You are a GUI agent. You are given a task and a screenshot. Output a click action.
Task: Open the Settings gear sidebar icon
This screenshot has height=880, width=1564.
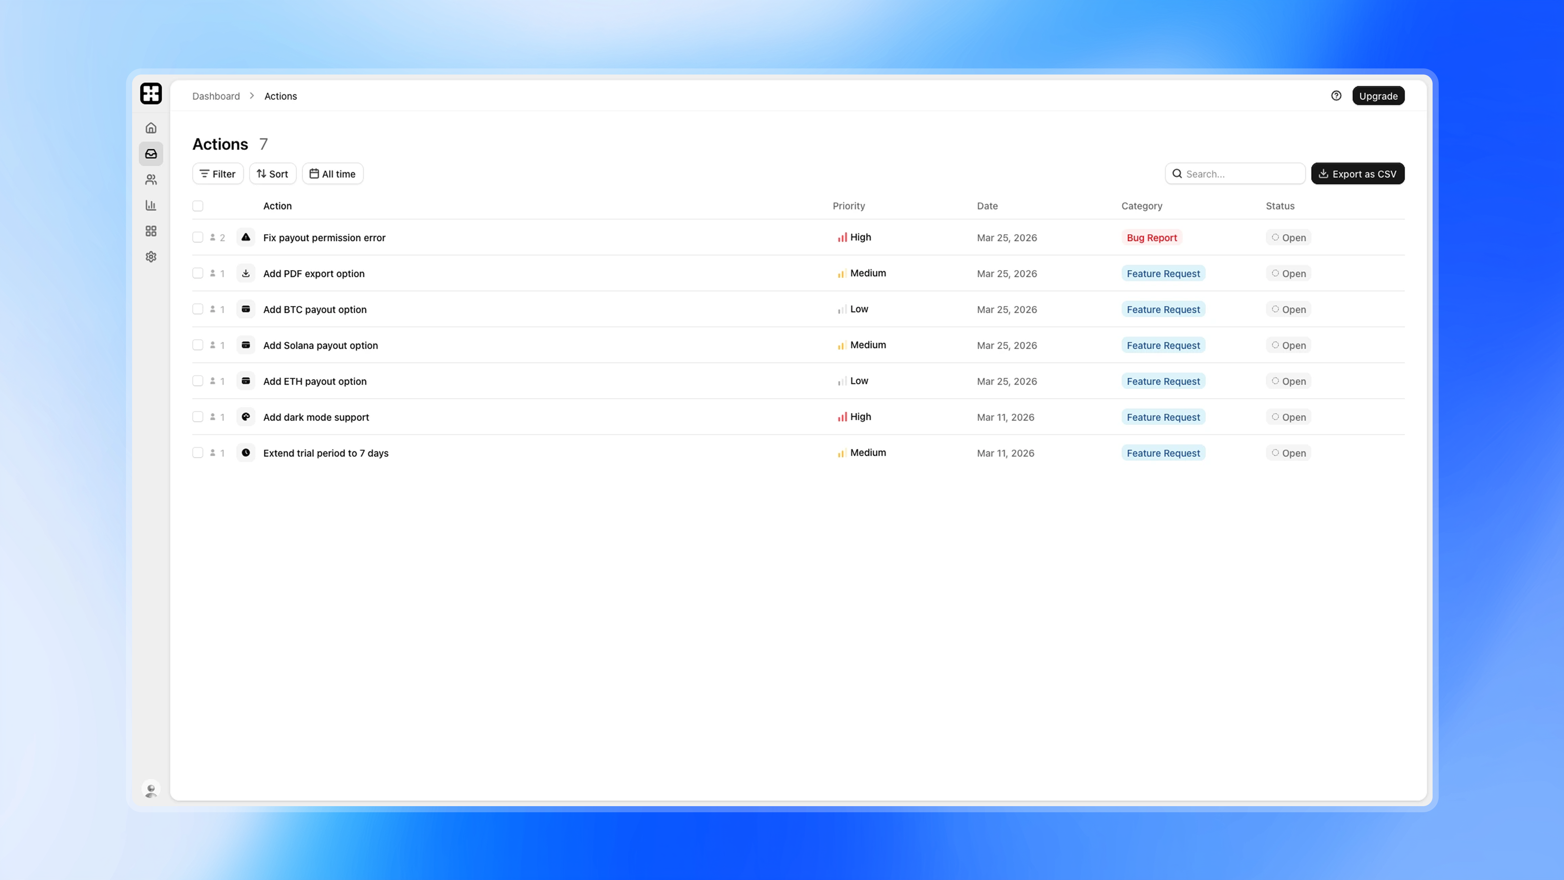(151, 257)
